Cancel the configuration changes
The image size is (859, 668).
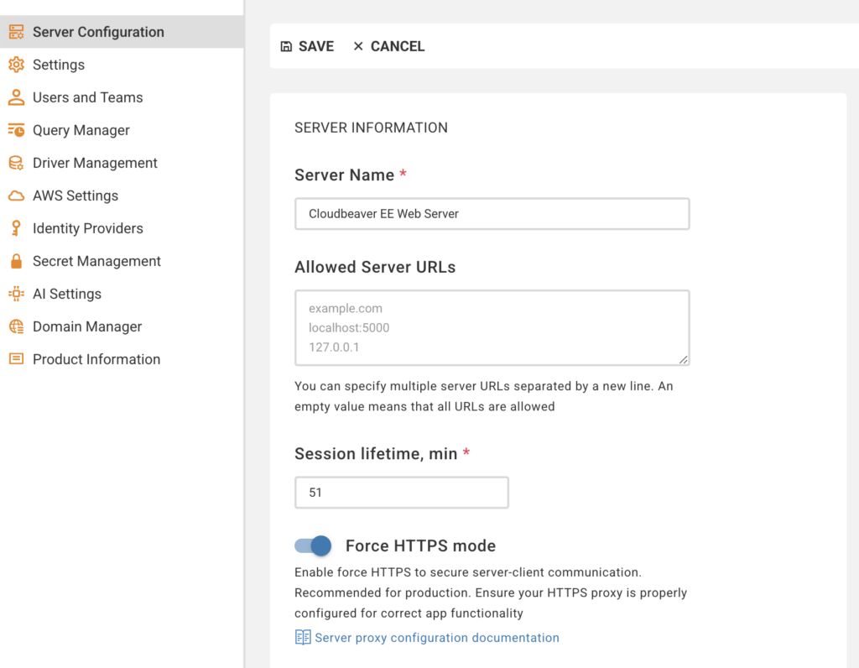tap(388, 46)
